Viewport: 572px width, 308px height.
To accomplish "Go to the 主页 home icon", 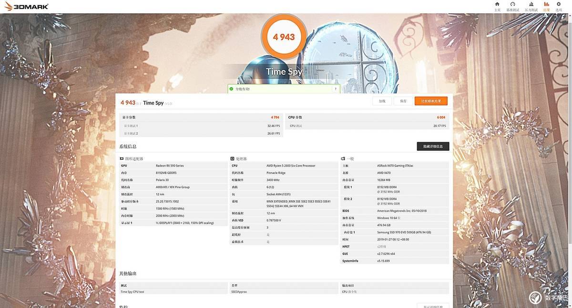I will [x=497, y=4].
